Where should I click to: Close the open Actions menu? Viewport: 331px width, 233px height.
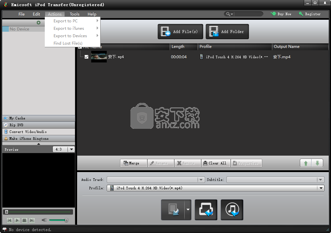point(55,14)
